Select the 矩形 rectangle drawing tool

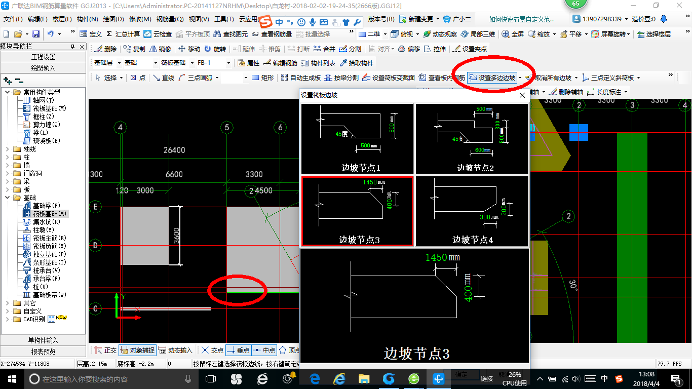pos(263,77)
